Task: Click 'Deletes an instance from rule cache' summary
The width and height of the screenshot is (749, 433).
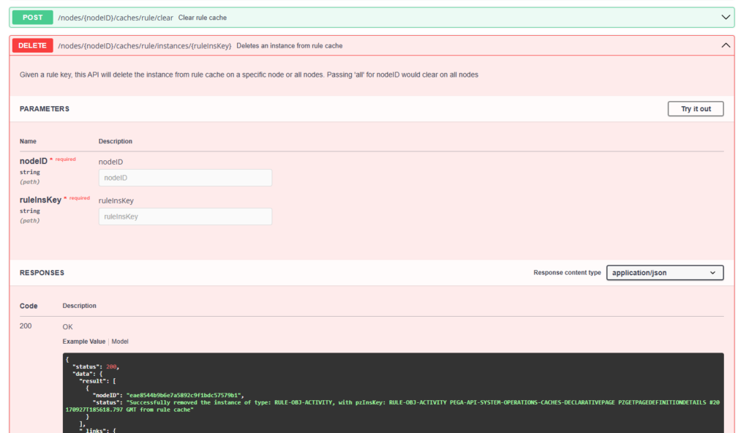Action: (x=290, y=46)
